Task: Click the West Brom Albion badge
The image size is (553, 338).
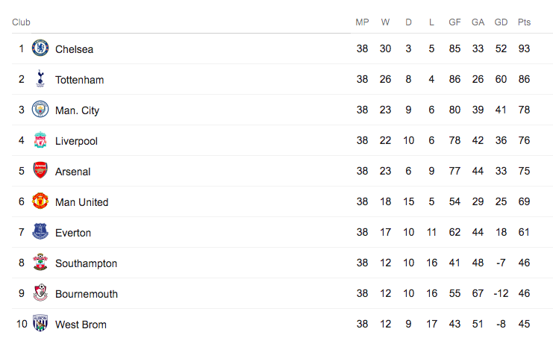Action: (40, 323)
